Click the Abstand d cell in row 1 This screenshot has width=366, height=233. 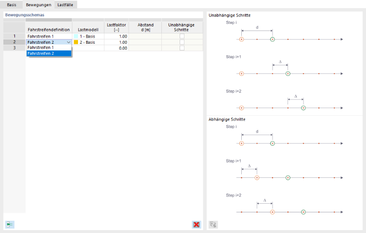tap(145, 37)
